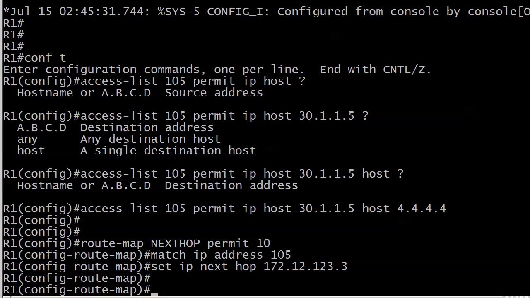Click the cursor at the last config-route-map prompt
The height and width of the screenshot is (298, 530).
[154, 294]
